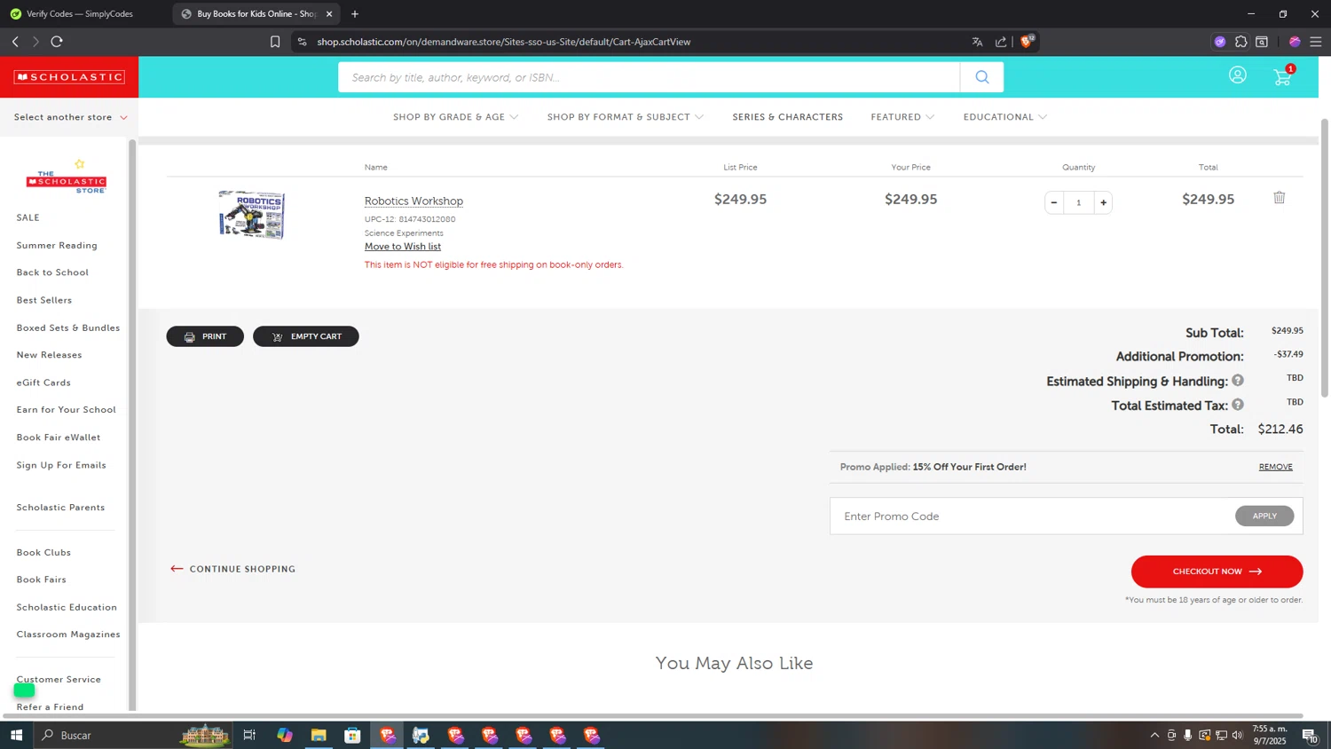This screenshot has height=749, width=1331.
Task: Bookmark this page icon
Action: [275, 42]
